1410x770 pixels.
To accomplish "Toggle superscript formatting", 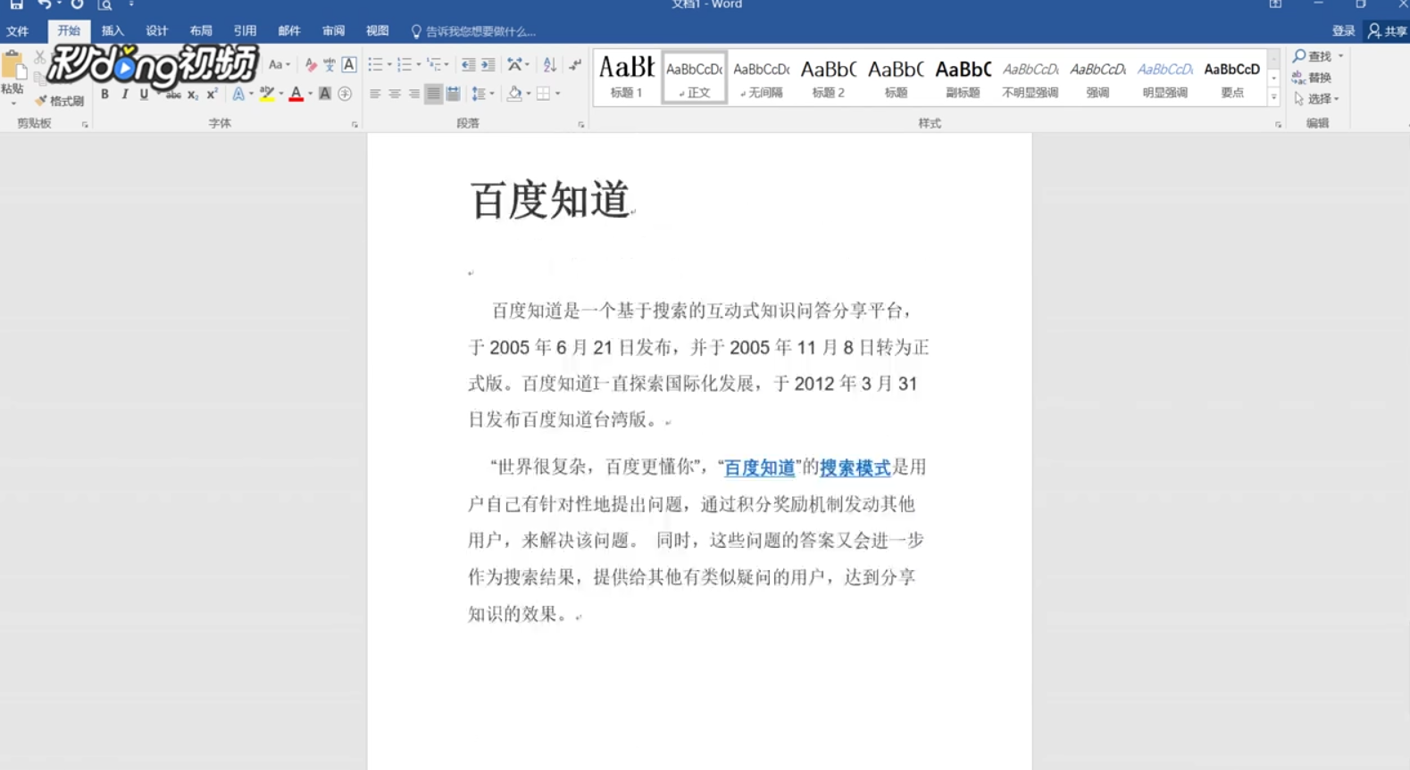I will click(x=212, y=94).
